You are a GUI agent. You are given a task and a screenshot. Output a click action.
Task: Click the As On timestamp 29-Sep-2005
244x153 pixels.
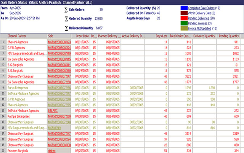[x=24, y=18]
